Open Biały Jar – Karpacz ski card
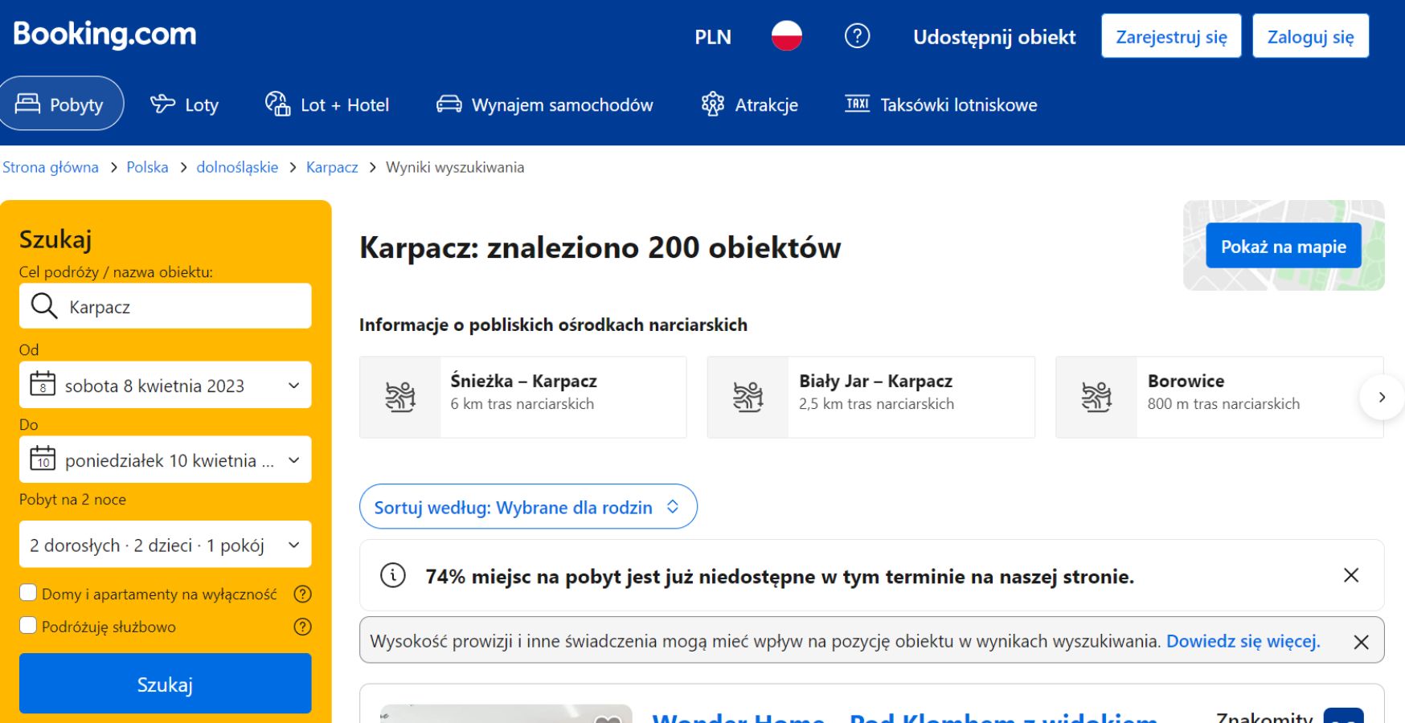 871,397
